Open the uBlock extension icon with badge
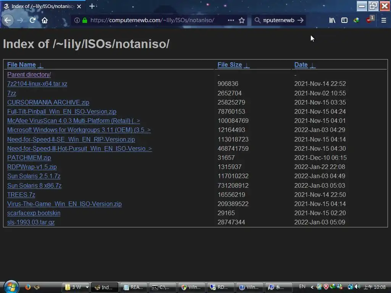Image resolution: width=391 pixels, height=293 pixels. [x=370, y=19]
